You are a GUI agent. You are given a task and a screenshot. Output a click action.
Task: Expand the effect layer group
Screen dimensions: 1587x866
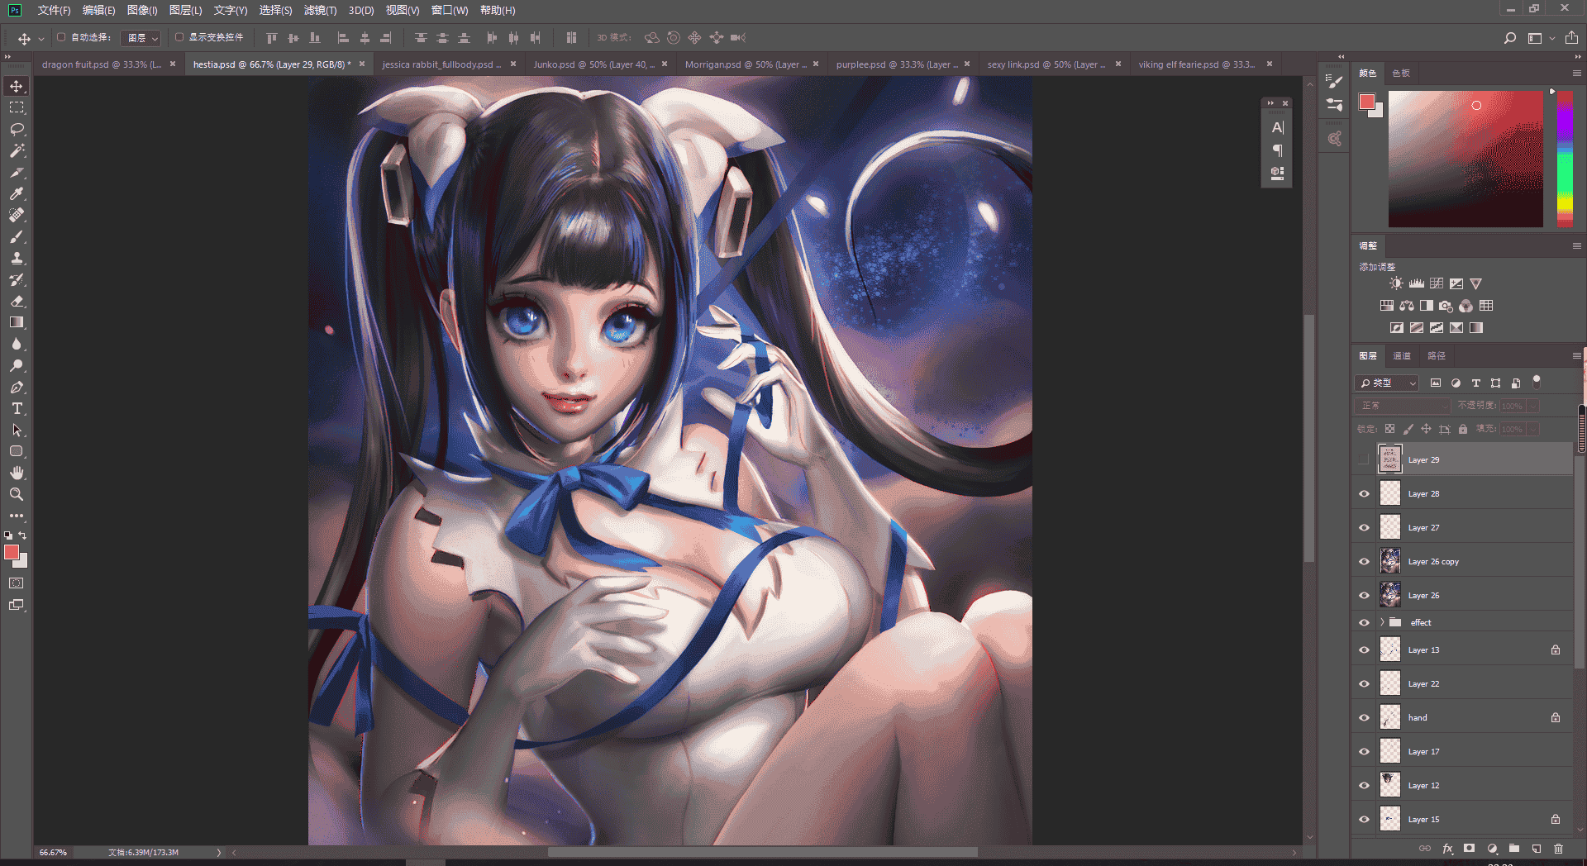pos(1382,622)
